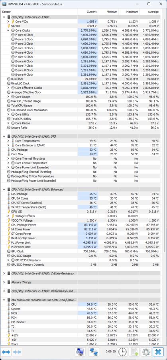Click the Current column header
Screen dimensions: 167x360
click(x=88, y=12)
